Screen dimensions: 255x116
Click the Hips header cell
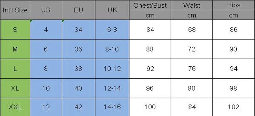coord(234,5)
